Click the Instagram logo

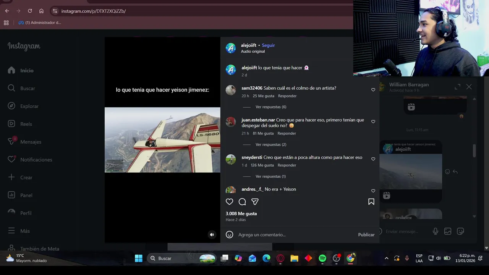24,46
